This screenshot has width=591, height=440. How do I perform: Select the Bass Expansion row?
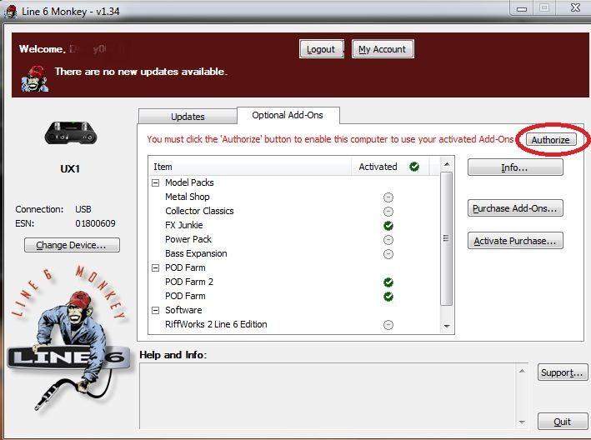click(x=294, y=254)
